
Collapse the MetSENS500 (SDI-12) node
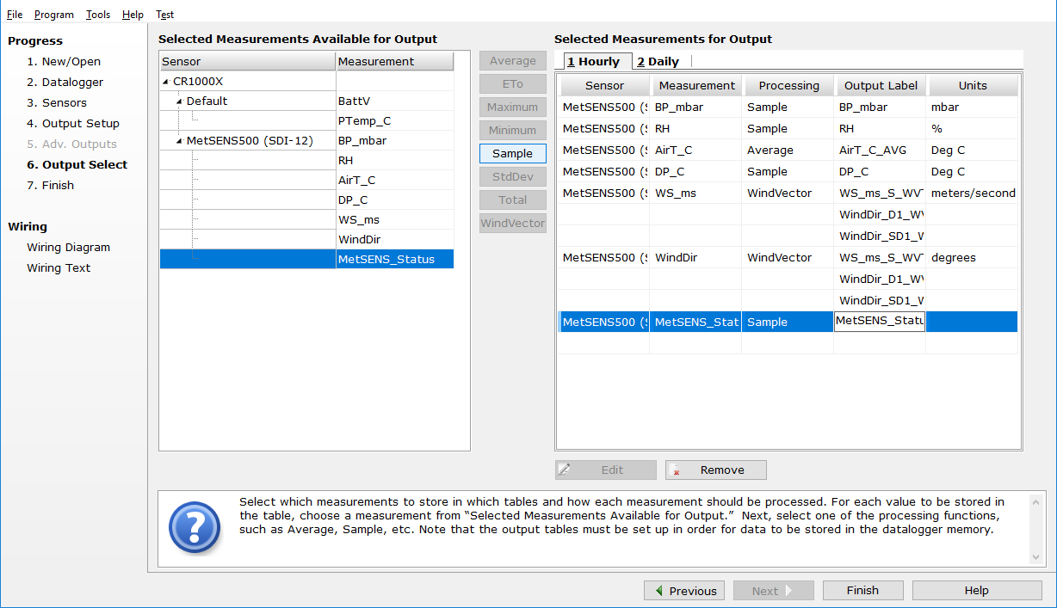[179, 141]
